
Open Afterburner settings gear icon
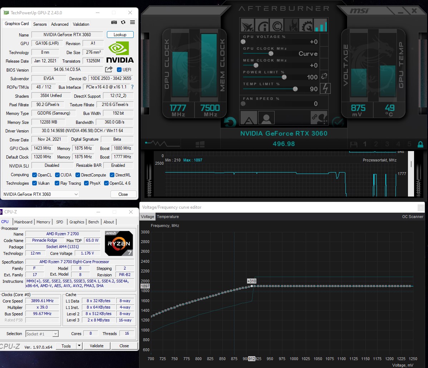(306, 25)
